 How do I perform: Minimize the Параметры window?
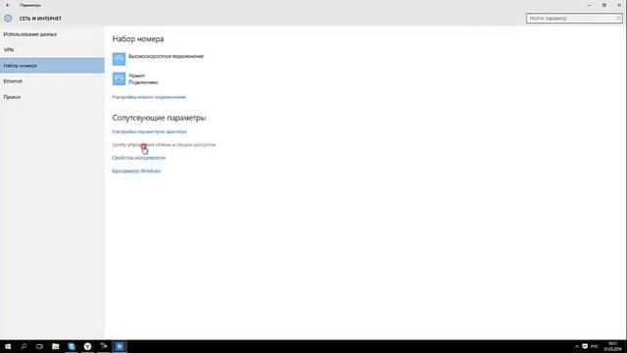click(589, 5)
